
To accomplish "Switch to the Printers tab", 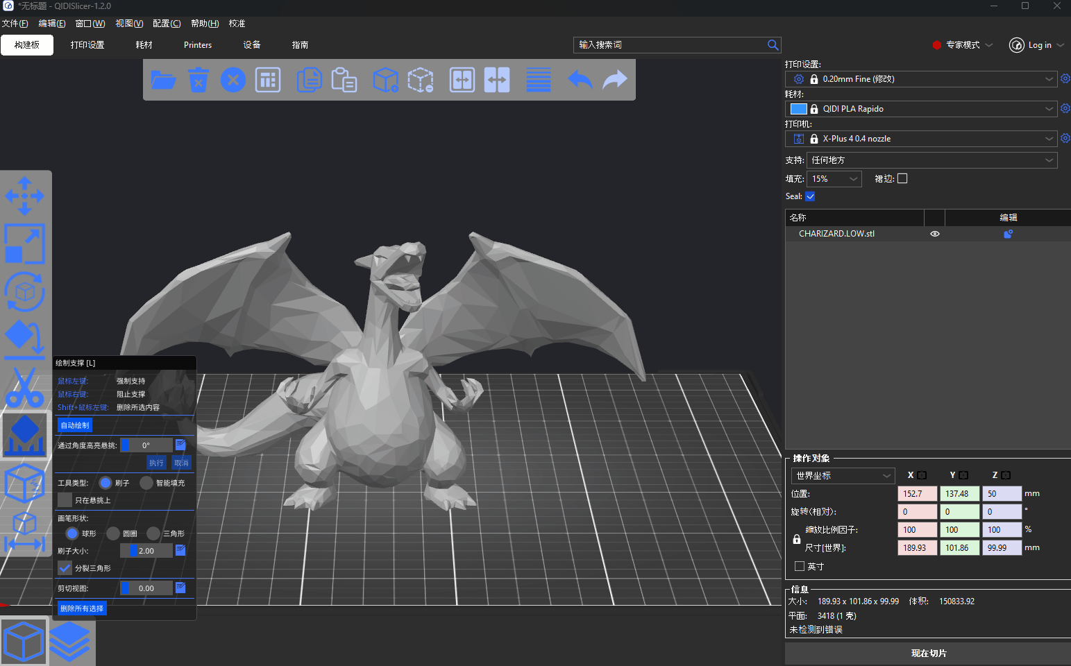I will pyautogui.click(x=198, y=45).
